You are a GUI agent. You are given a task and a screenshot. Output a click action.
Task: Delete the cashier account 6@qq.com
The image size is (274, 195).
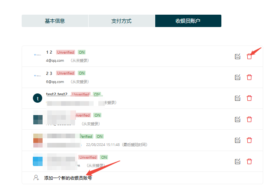click(x=249, y=77)
